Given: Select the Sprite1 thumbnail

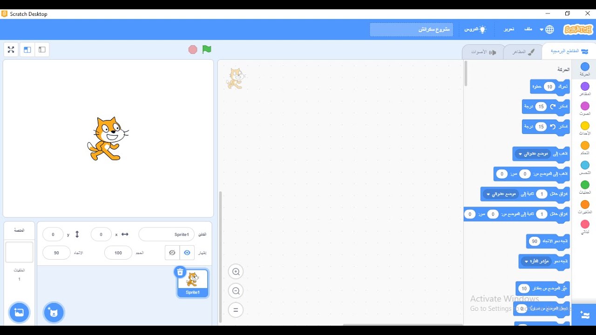Looking at the screenshot, I should click(193, 283).
